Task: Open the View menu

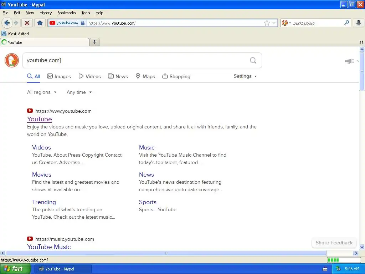Action: point(30,13)
